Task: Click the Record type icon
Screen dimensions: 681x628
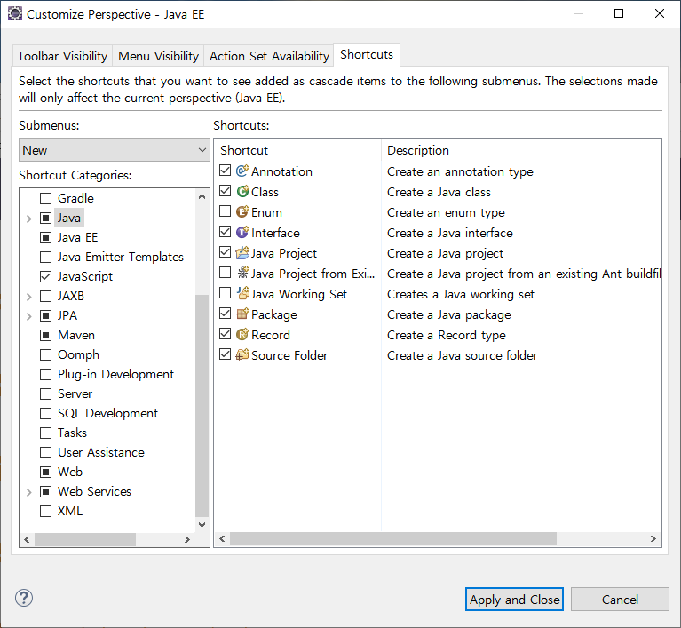Action: (x=242, y=334)
